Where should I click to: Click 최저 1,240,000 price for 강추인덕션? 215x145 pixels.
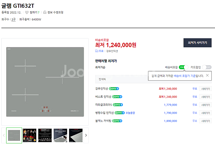pyautogui.click(x=168, y=89)
